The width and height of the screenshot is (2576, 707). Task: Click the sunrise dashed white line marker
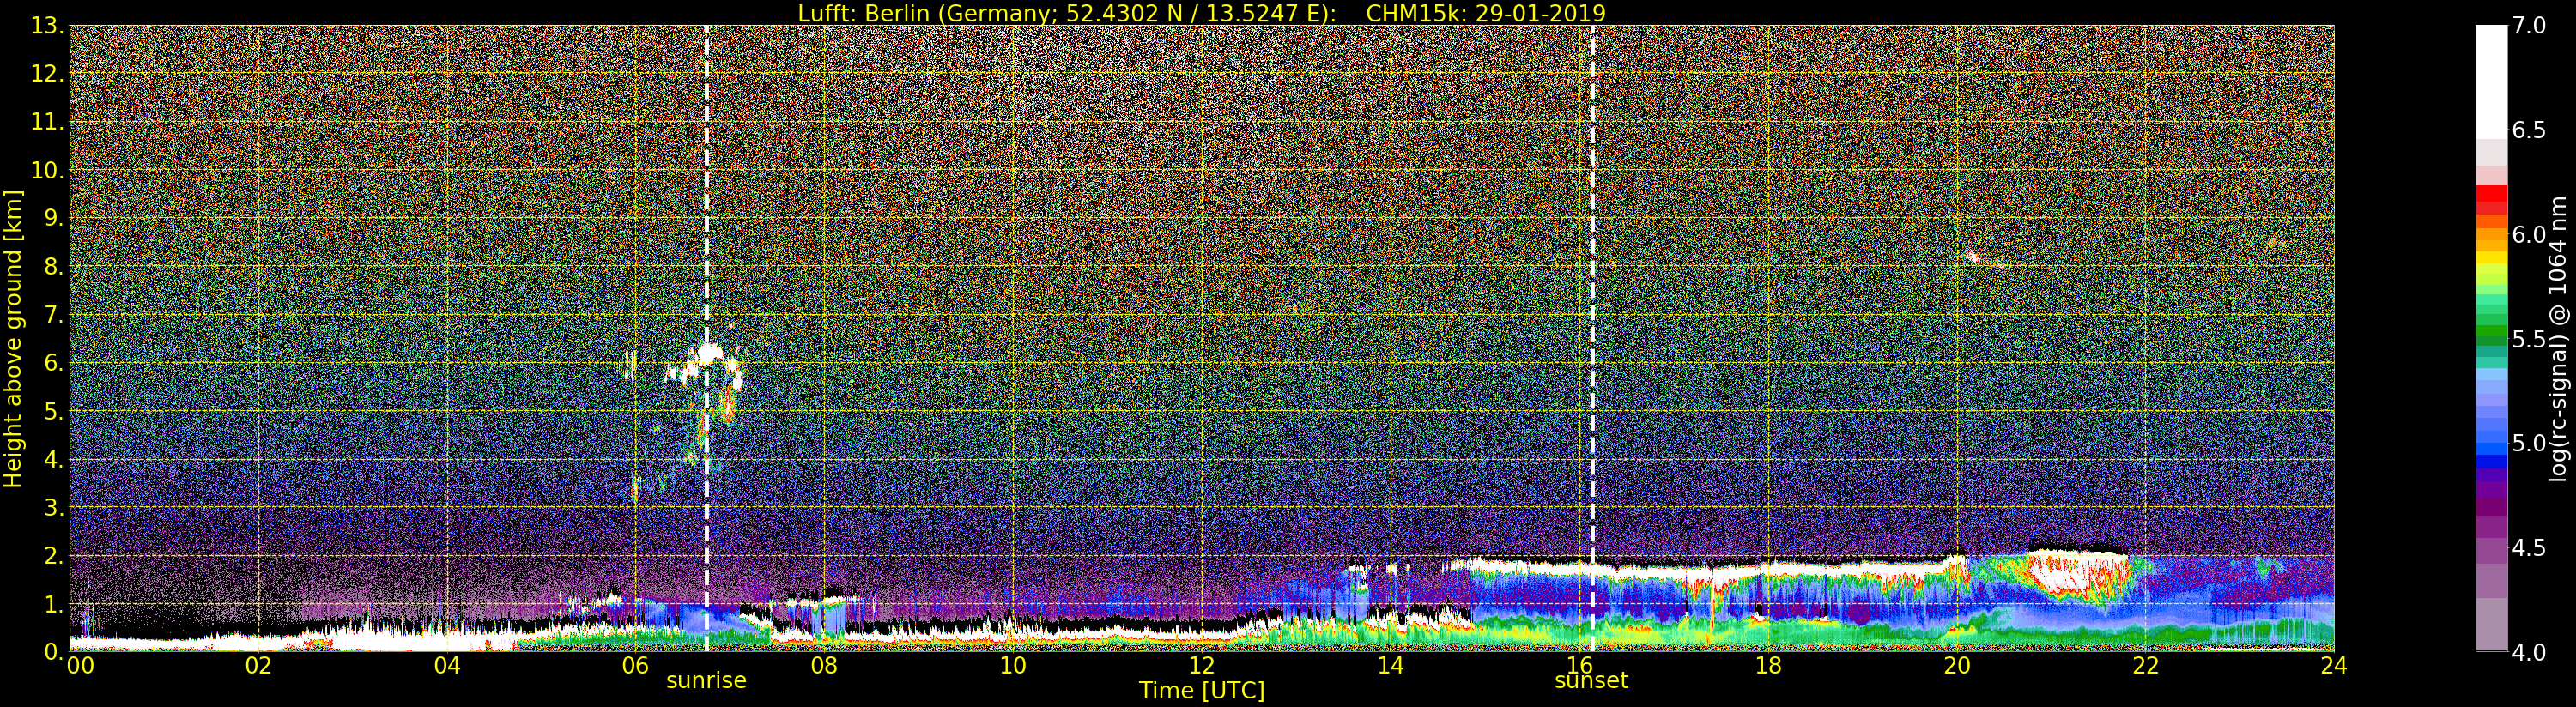tap(706, 338)
